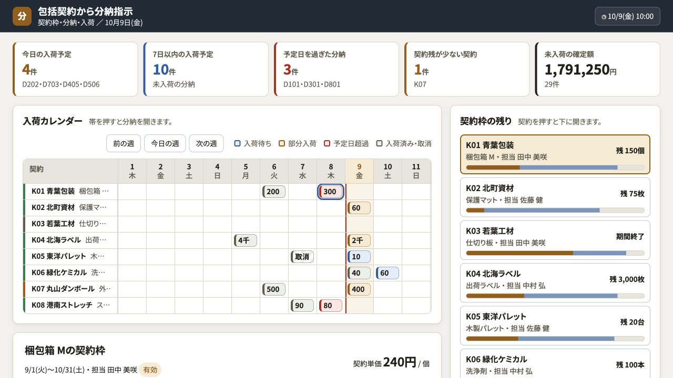Open the 60 bar for K06 緑化ケミカル
673x378 pixels.
click(388, 273)
